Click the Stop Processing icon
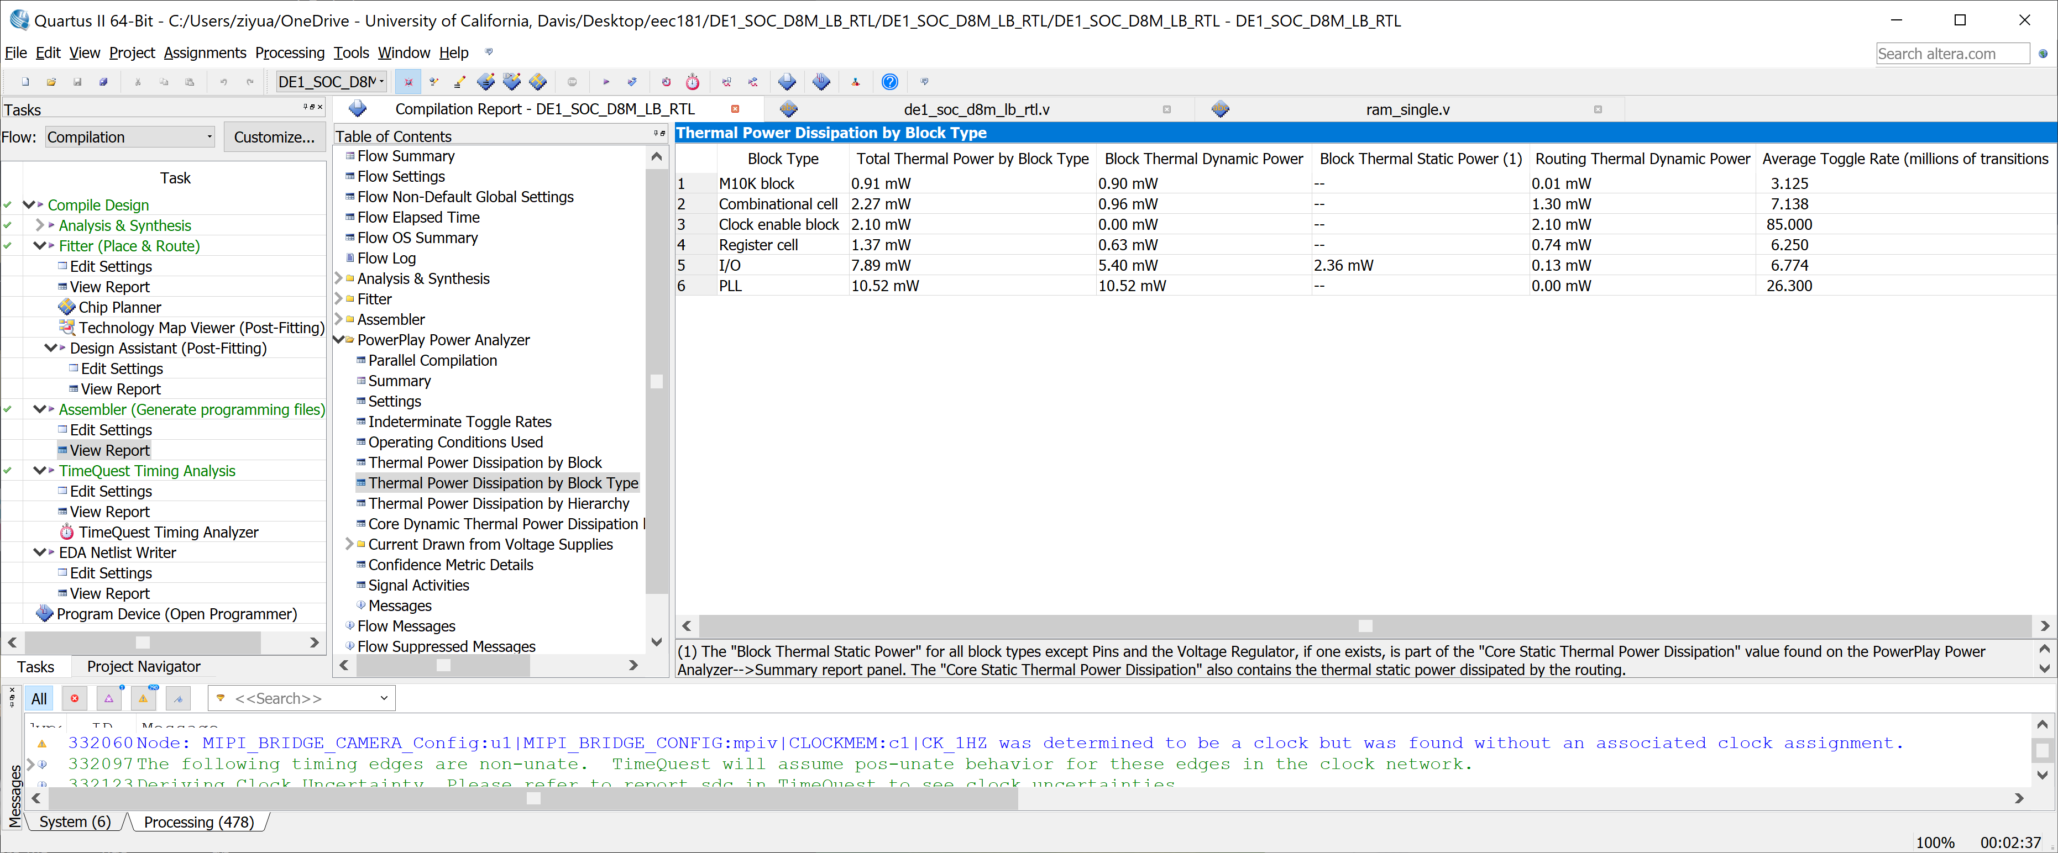The height and width of the screenshot is (853, 2058). click(571, 82)
